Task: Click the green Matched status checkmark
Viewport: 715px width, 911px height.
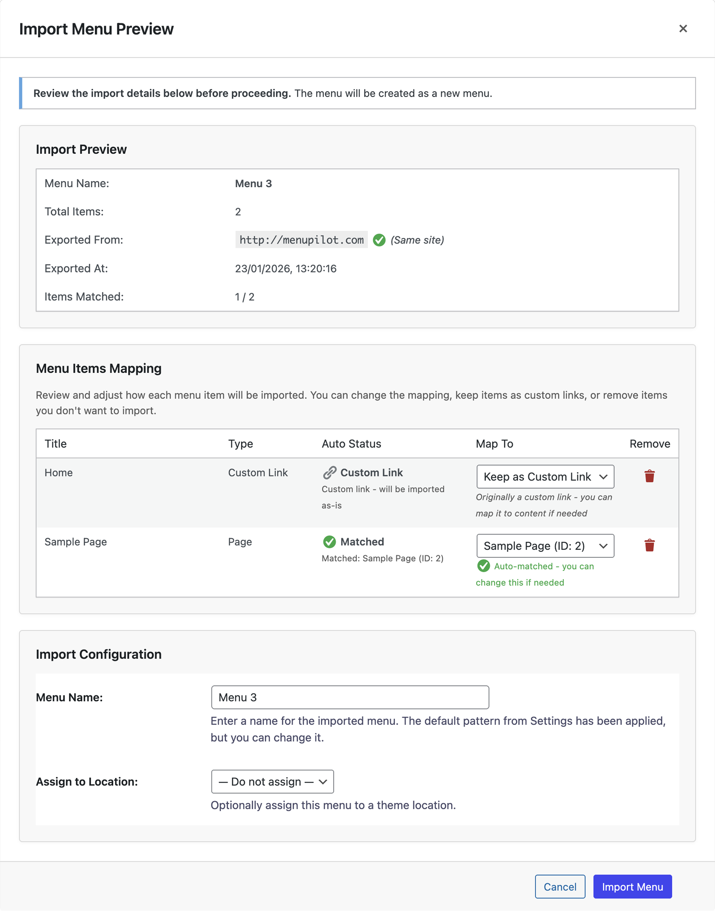Action: point(329,542)
